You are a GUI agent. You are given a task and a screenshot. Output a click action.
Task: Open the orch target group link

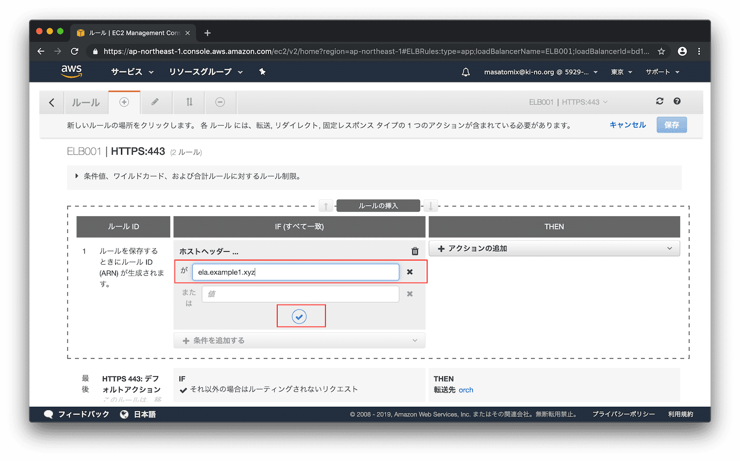tap(466, 390)
